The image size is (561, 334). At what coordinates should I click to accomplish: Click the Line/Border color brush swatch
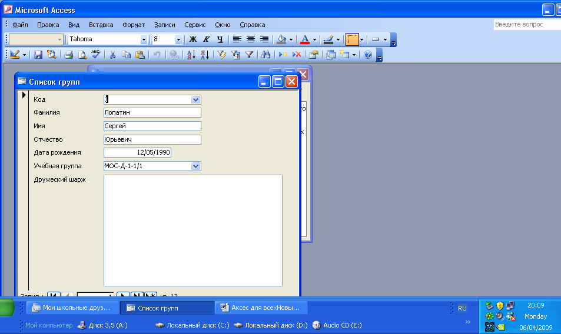(328, 39)
